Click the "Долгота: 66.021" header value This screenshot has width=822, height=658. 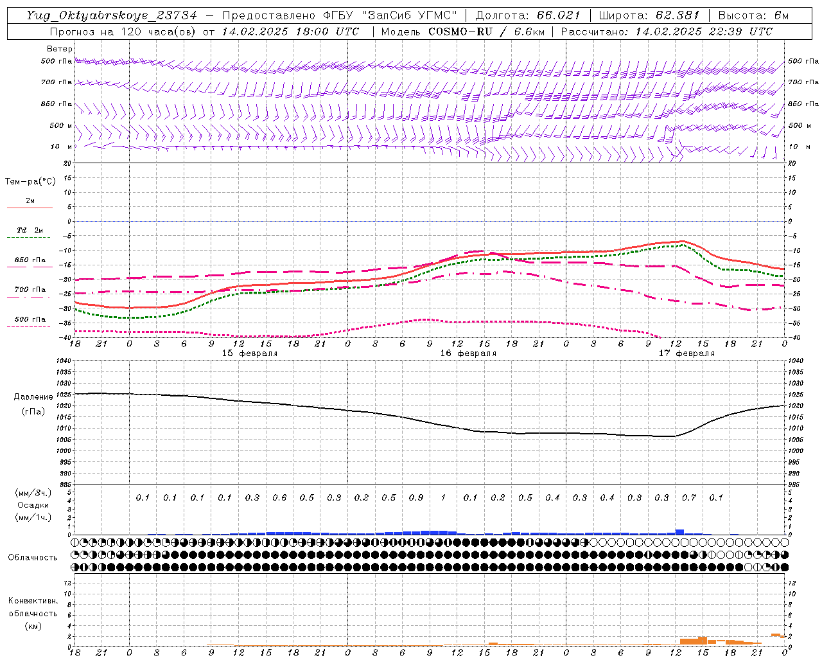pyautogui.click(x=528, y=15)
